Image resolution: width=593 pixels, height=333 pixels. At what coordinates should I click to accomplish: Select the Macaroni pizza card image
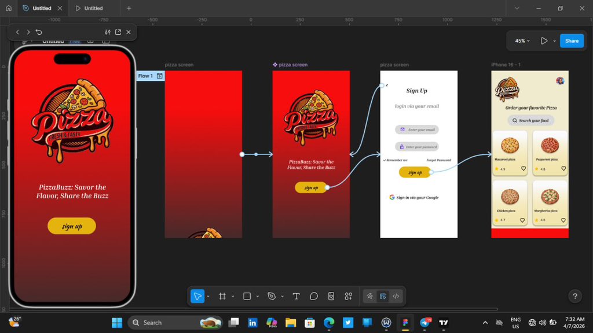click(x=510, y=145)
